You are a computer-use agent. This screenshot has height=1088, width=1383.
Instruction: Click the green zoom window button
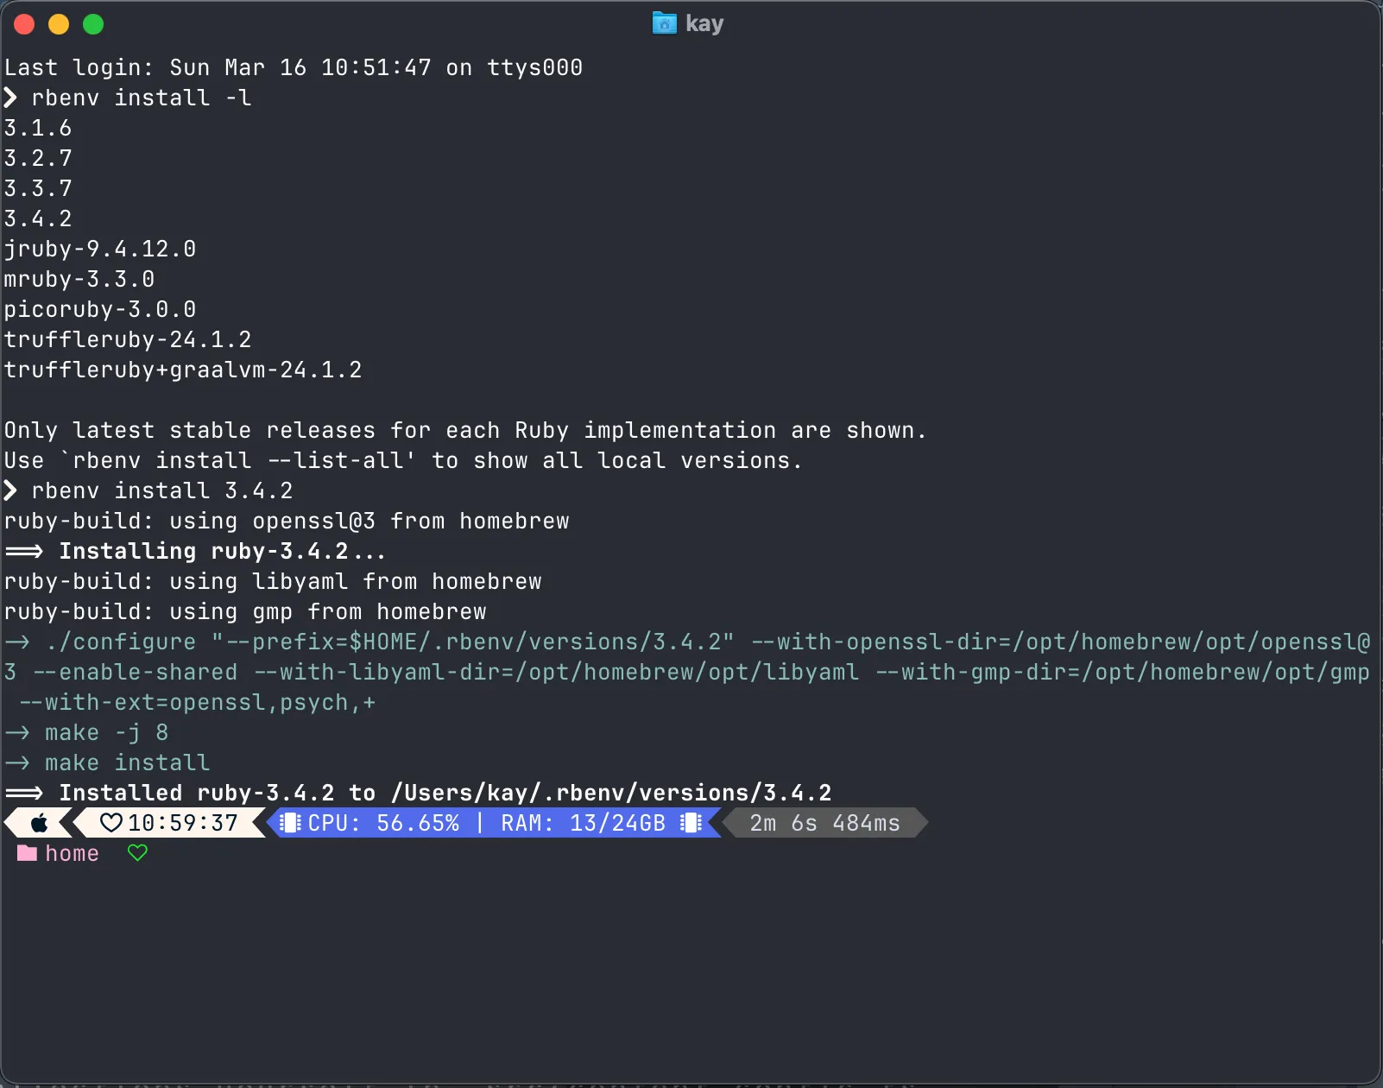[93, 24]
